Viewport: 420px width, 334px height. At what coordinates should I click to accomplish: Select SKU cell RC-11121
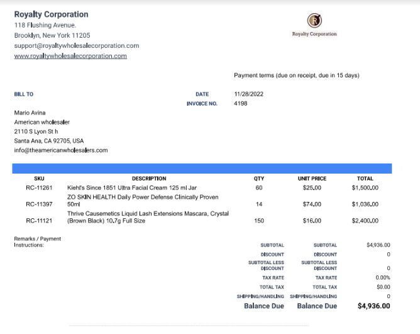coord(39,221)
